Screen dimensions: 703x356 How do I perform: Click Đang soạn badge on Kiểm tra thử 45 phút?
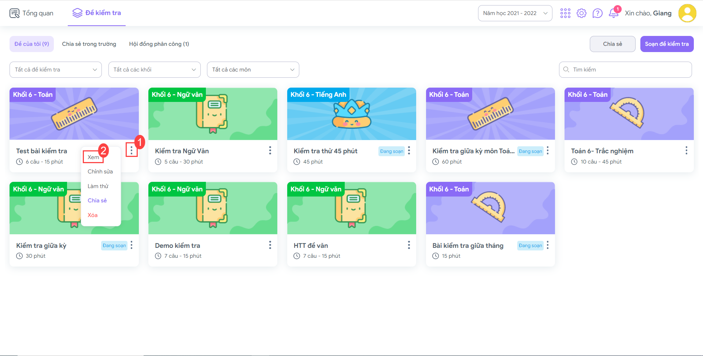392,151
